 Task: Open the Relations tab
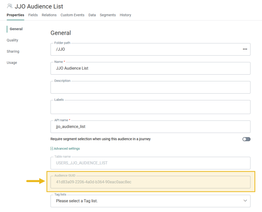(49, 15)
